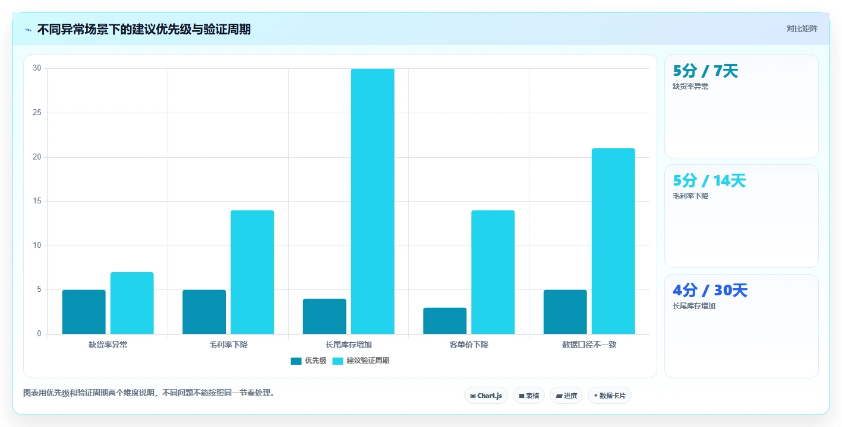Click the 优先级 legend label
The image size is (842, 427).
(316, 361)
